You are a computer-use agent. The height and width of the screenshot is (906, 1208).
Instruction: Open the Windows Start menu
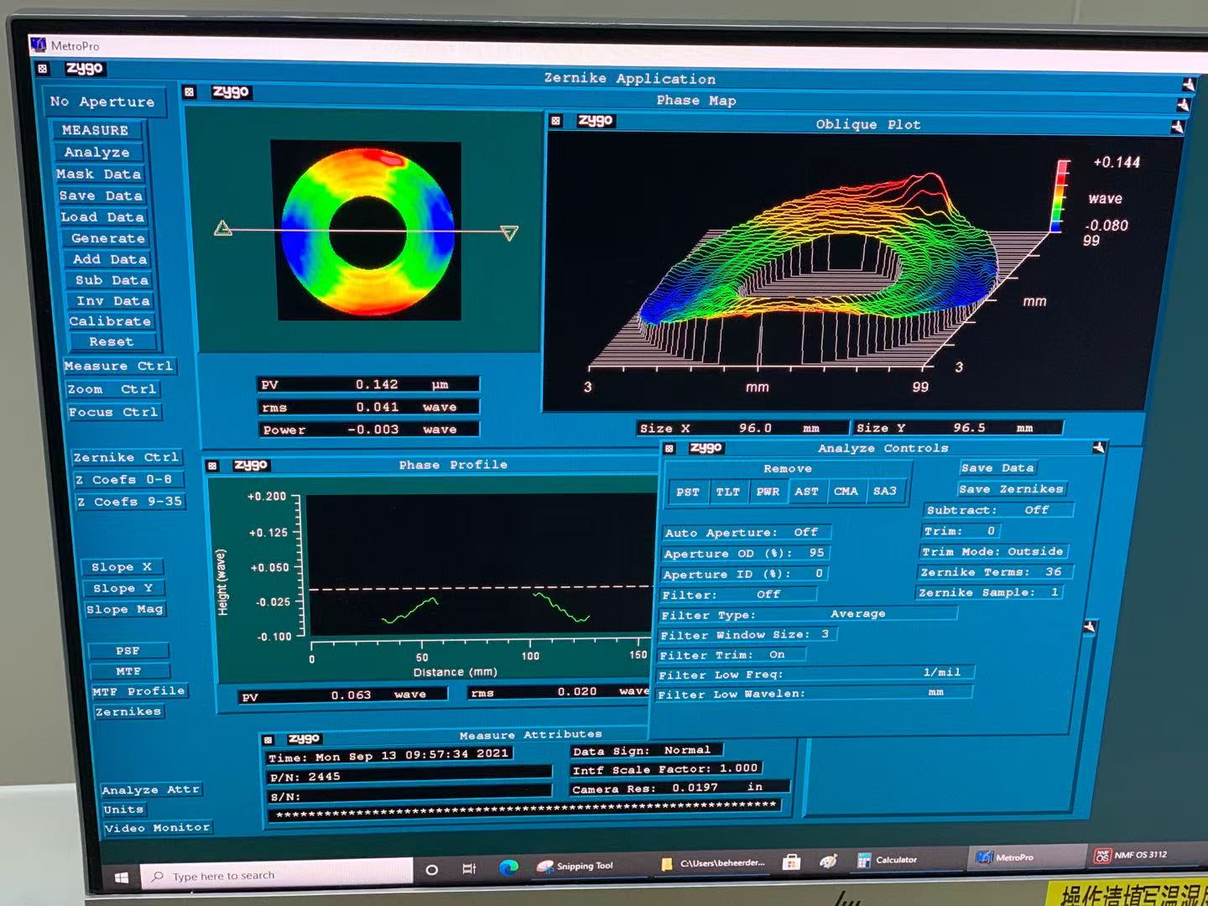click(122, 877)
